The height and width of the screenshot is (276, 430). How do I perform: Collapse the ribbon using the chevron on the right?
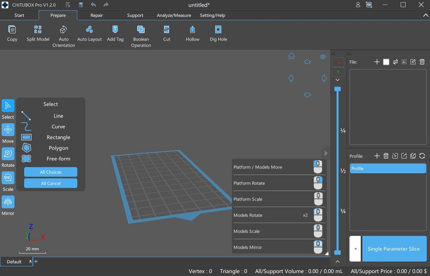click(x=425, y=15)
